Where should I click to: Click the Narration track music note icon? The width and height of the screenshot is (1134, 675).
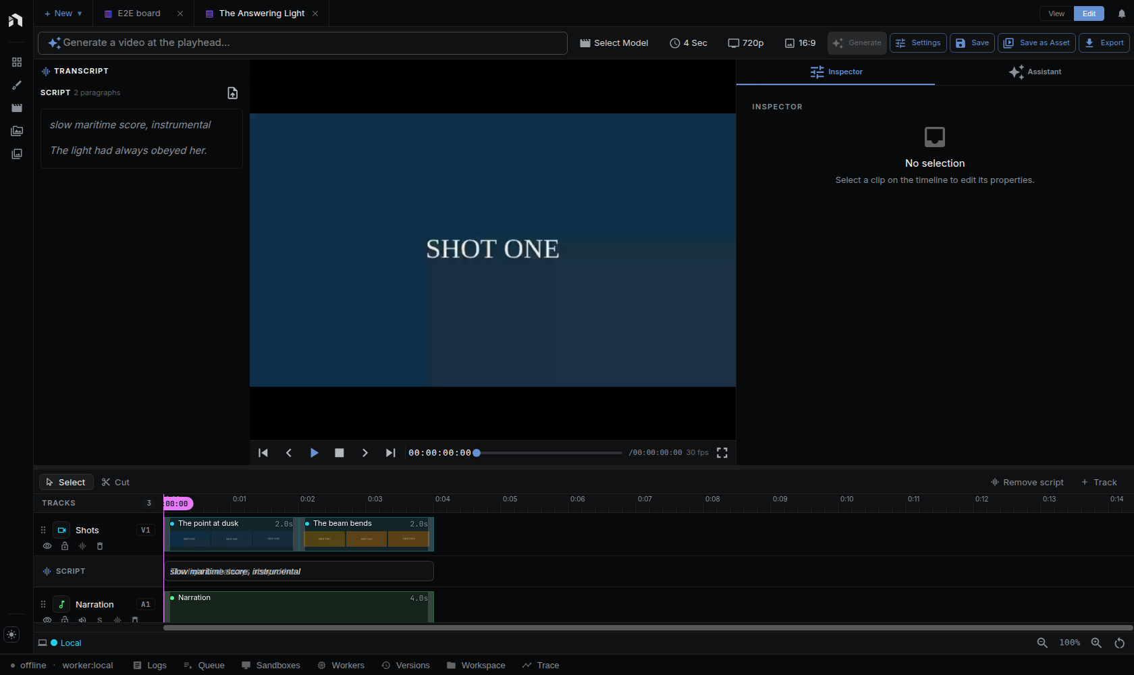coord(61,604)
